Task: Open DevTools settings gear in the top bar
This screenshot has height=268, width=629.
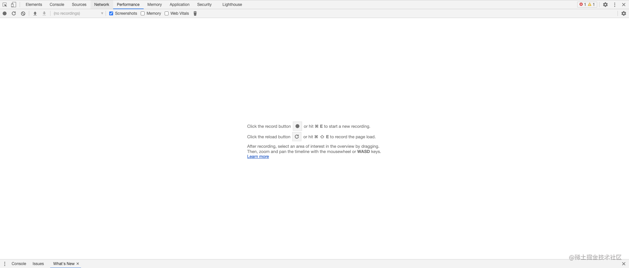Action: 605,5
